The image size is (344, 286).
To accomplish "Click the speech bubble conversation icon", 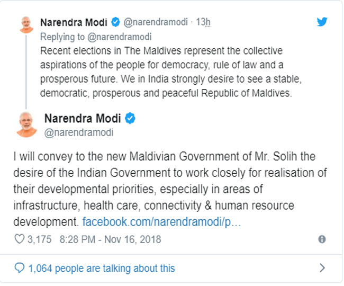I will [x=20, y=268].
